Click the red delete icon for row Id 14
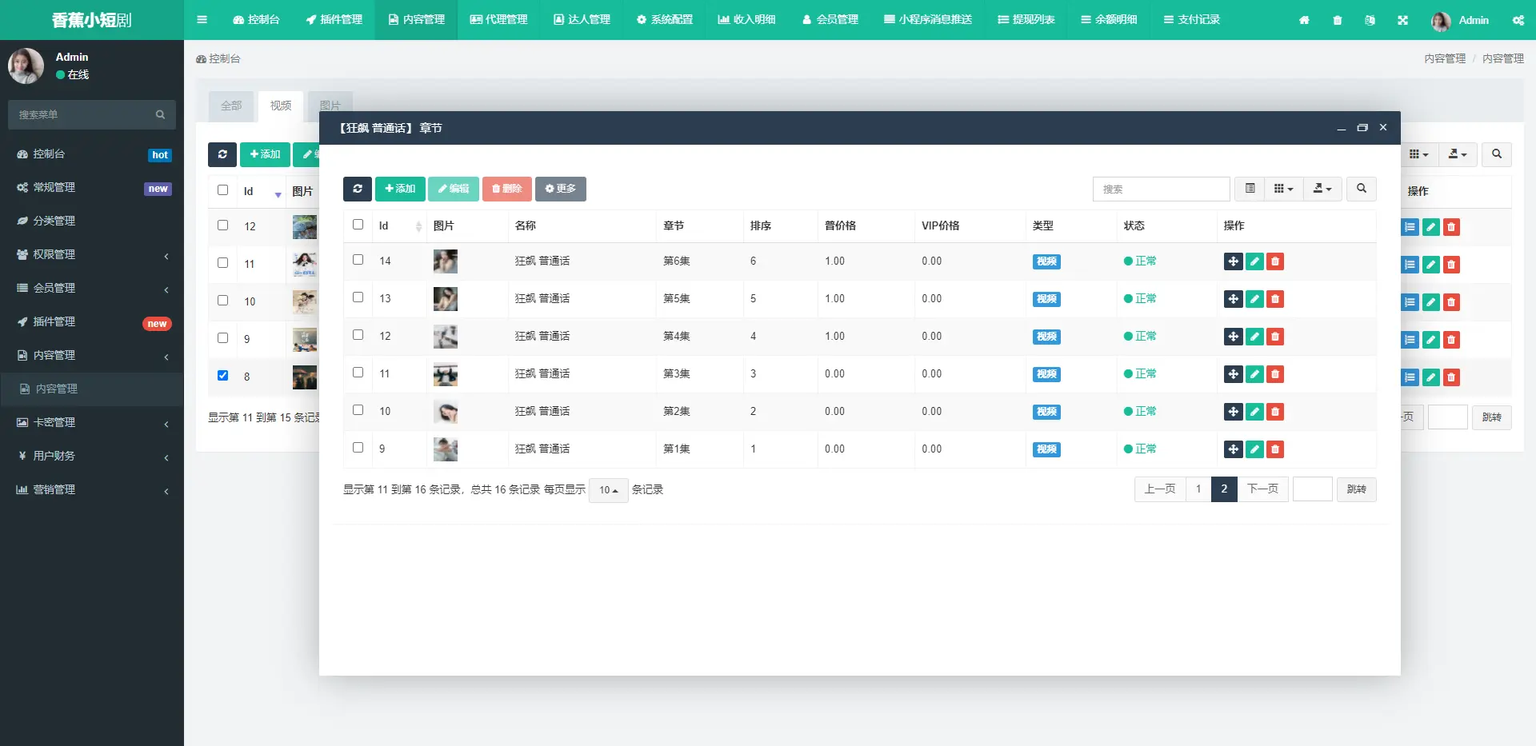Viewport: 1536px width, 746px height. [x=1275, y=261]
